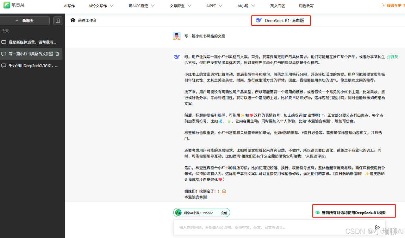The height and width of the screenshot is (238, 405).
Task: Start a new chat with 新聊天
Action: (25, 21)
